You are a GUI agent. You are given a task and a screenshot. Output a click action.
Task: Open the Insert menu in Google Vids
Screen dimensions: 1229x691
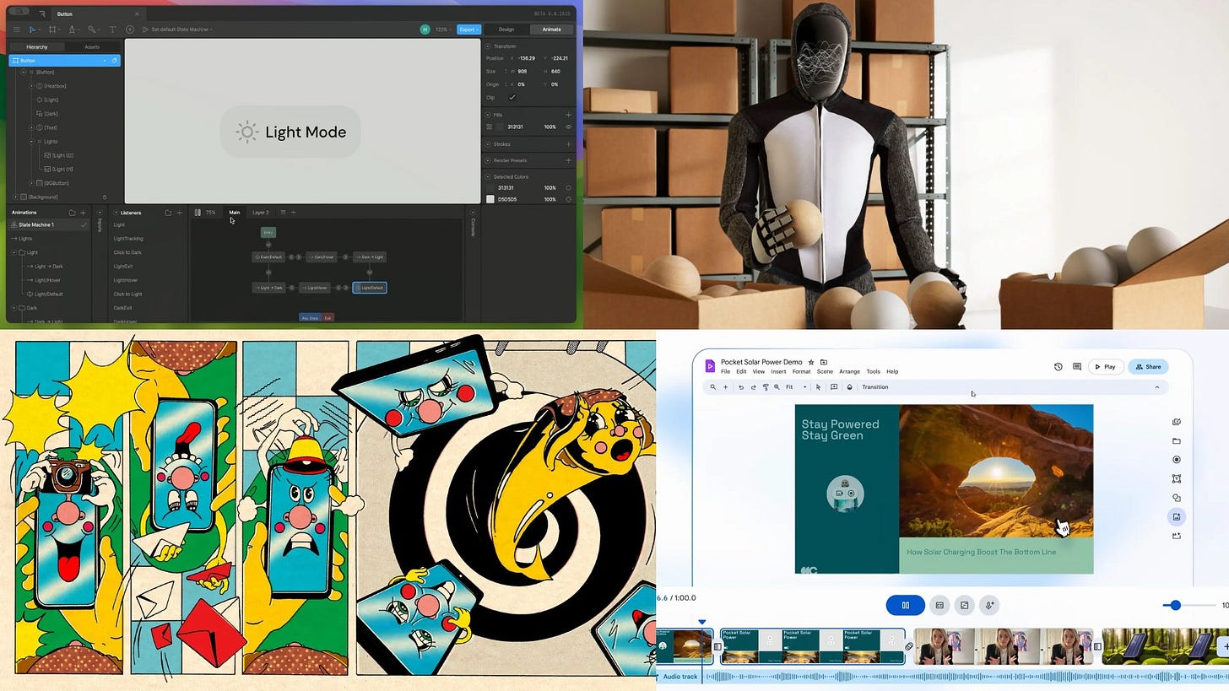[778, 371]
